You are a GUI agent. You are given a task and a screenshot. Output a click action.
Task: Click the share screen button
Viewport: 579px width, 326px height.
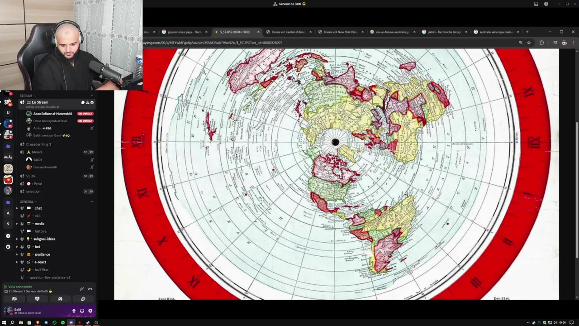pyautogui.click(x=37, y=299)
